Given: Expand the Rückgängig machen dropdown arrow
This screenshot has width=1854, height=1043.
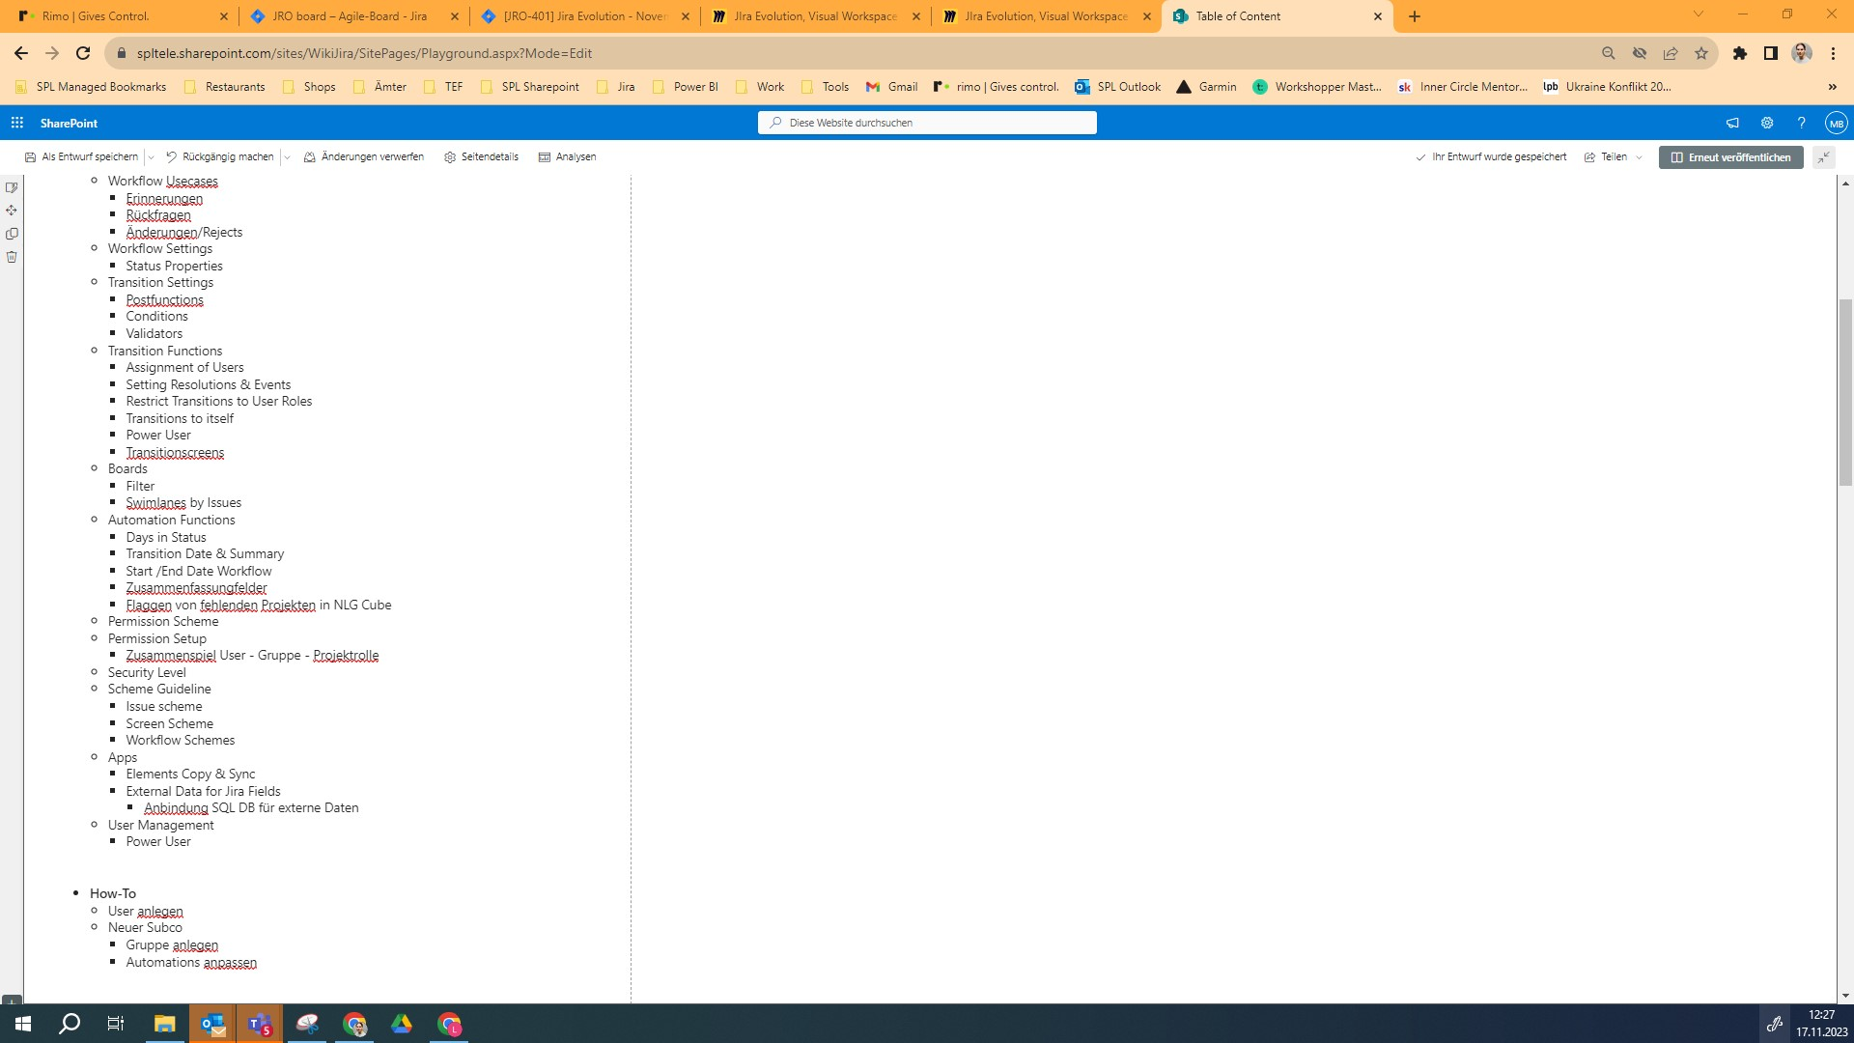Looking at the screenshot, I should pyautogui.click(x=287, y=157).
